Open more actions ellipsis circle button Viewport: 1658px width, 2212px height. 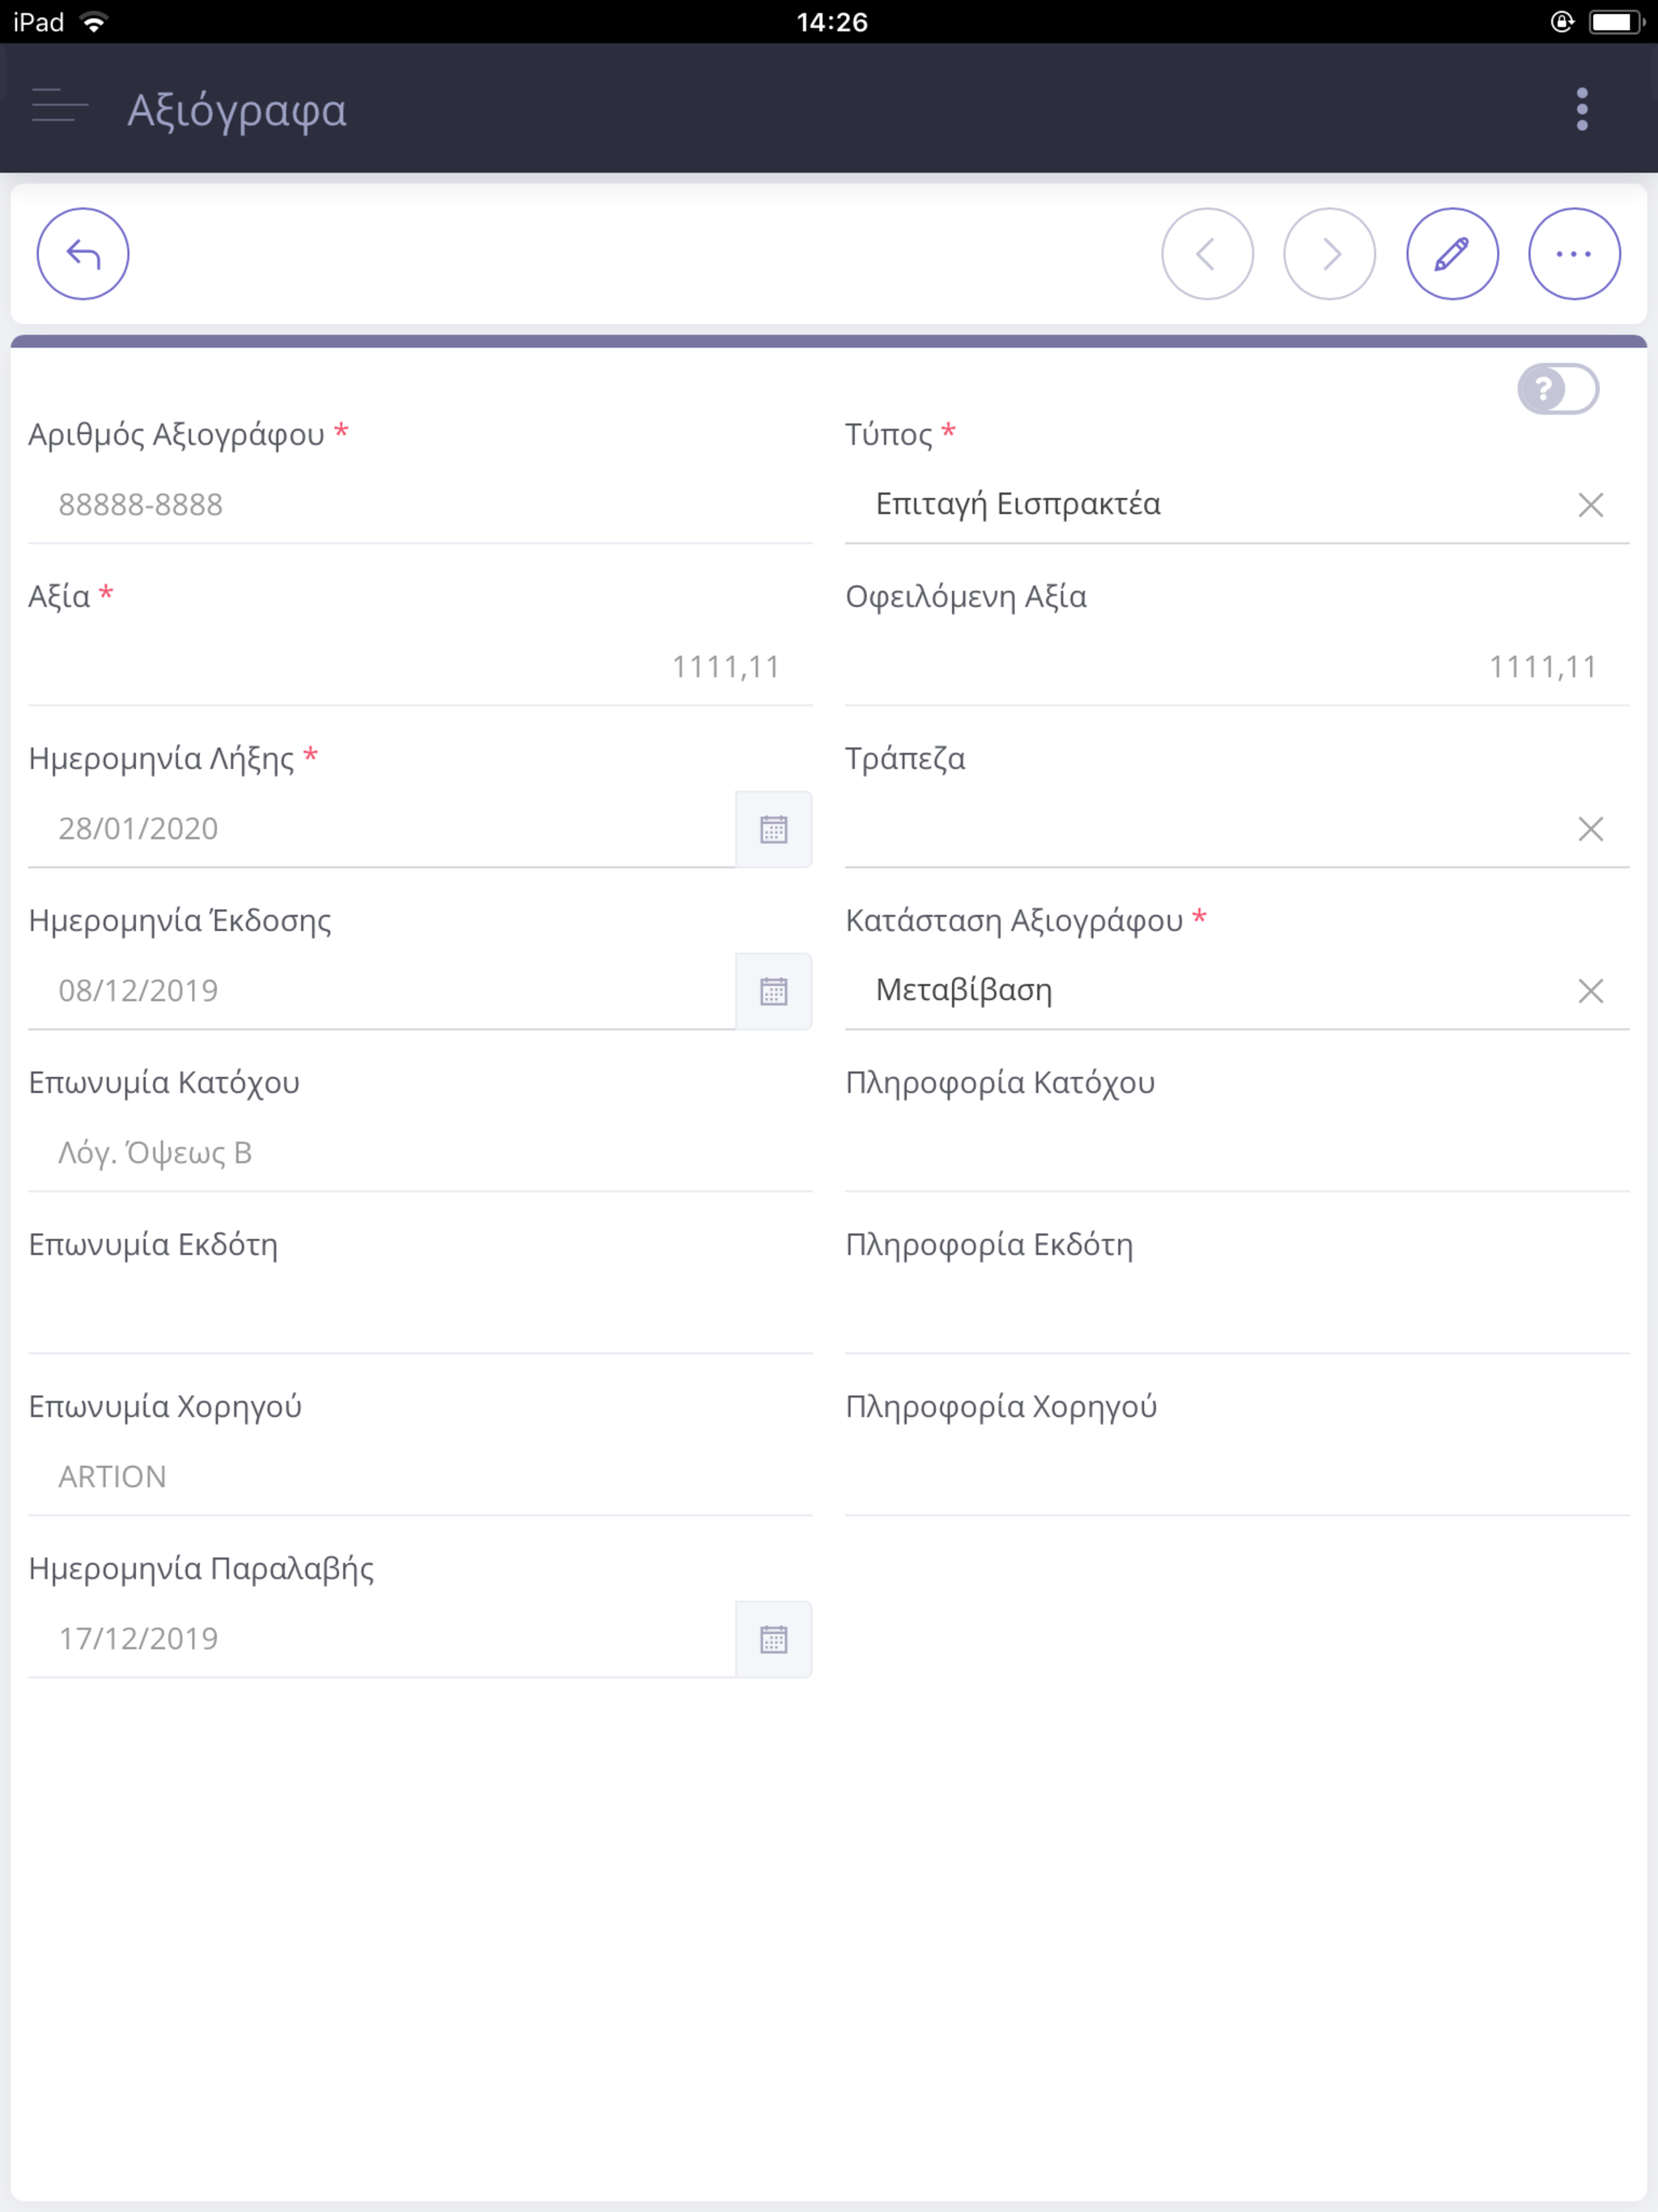1574,254
